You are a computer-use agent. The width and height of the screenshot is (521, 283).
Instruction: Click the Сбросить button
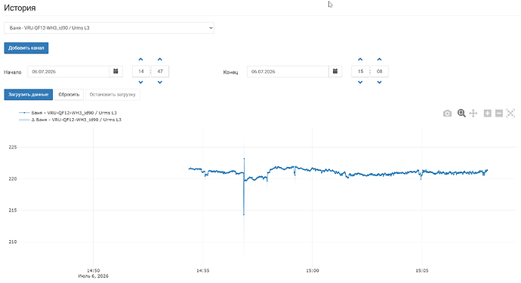[x=69, y=94]
